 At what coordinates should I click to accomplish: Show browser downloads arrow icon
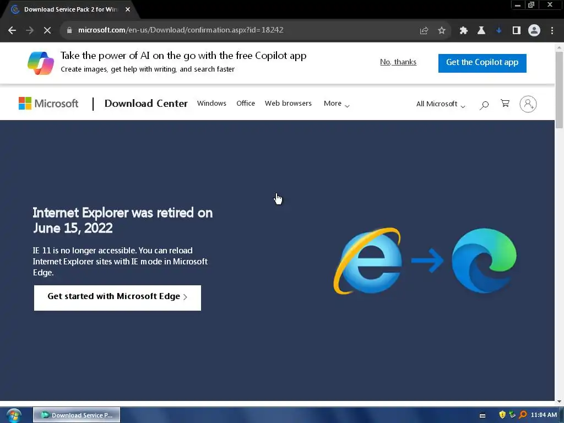(x=498, y=31)
